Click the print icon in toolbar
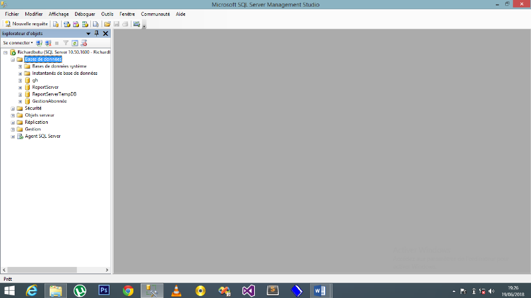The width and height of the screenshot is (531, 298). pyautogui.click(x=125, y=24)
